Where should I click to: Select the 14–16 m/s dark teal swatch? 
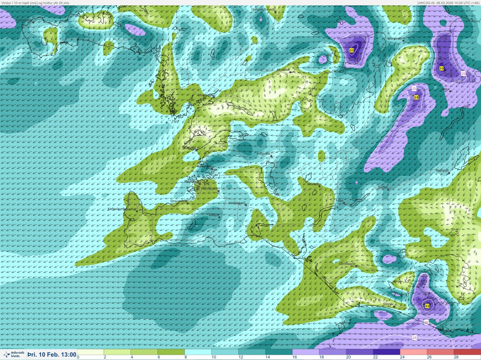[x=279, y=352]
